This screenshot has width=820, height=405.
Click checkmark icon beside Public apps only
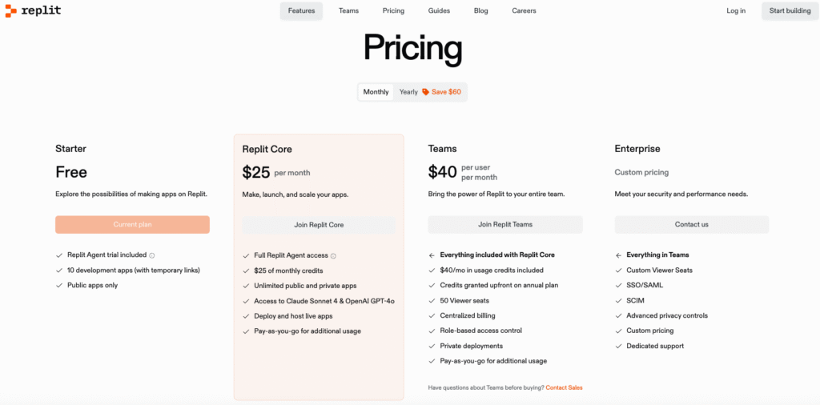click(59, 286)
